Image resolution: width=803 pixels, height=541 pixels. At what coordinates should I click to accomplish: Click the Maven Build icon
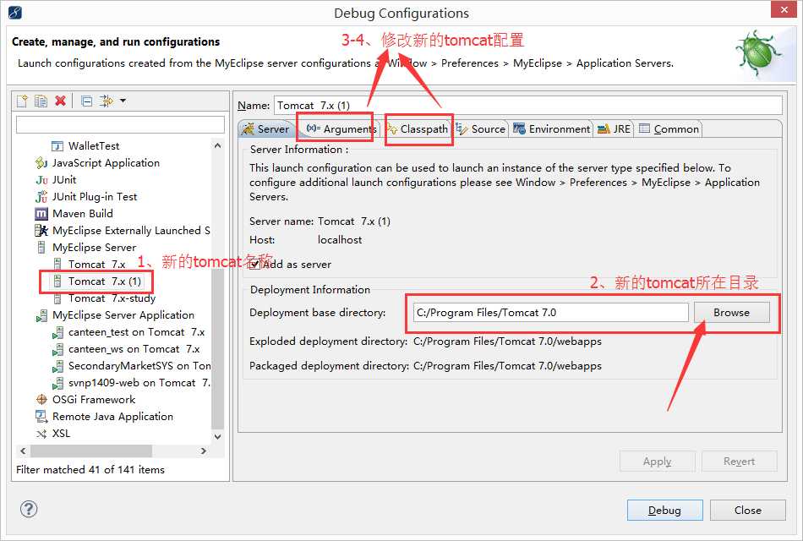41,214
